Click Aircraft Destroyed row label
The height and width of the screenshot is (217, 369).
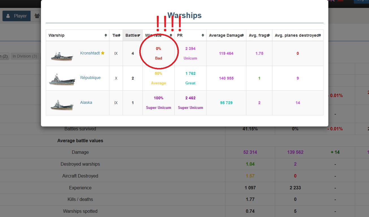(80, 176)
